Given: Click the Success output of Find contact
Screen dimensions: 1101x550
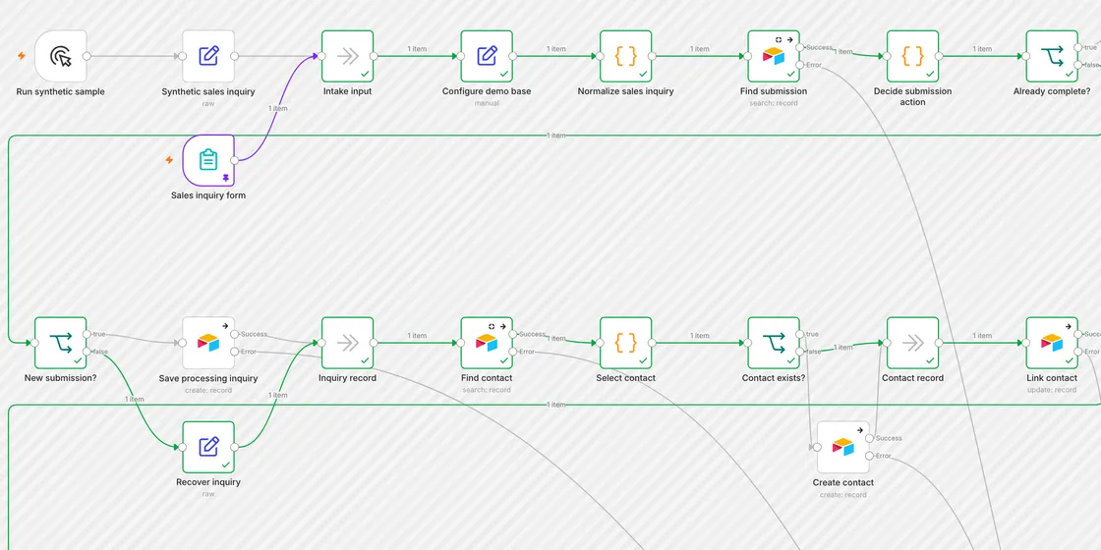Looking at the screenshot, I should [x=512, y=335].
